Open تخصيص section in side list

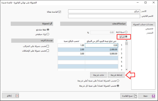(149, 29)
